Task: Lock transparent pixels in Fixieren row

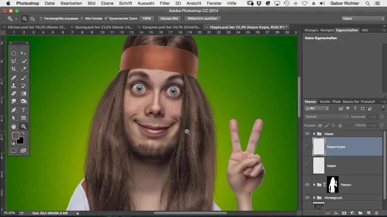Action: tap(320, 125)
